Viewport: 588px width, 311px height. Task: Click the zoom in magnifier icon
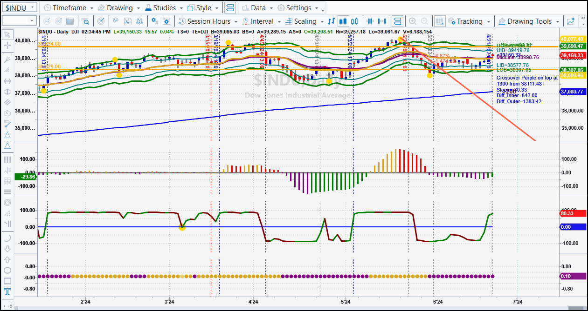[x=413, y=21]
